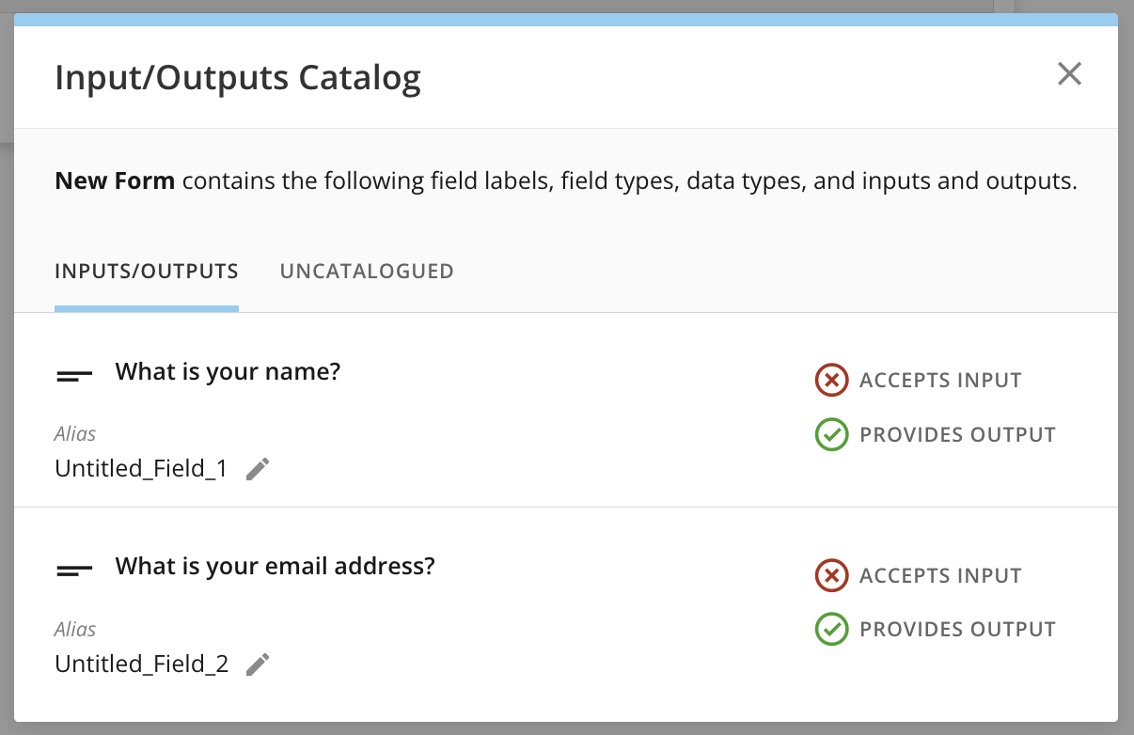Close the Input/Outputs Catalog dialog
Image resolution: width=1134 pixels, height=735 pixels.
(1069, 74)
